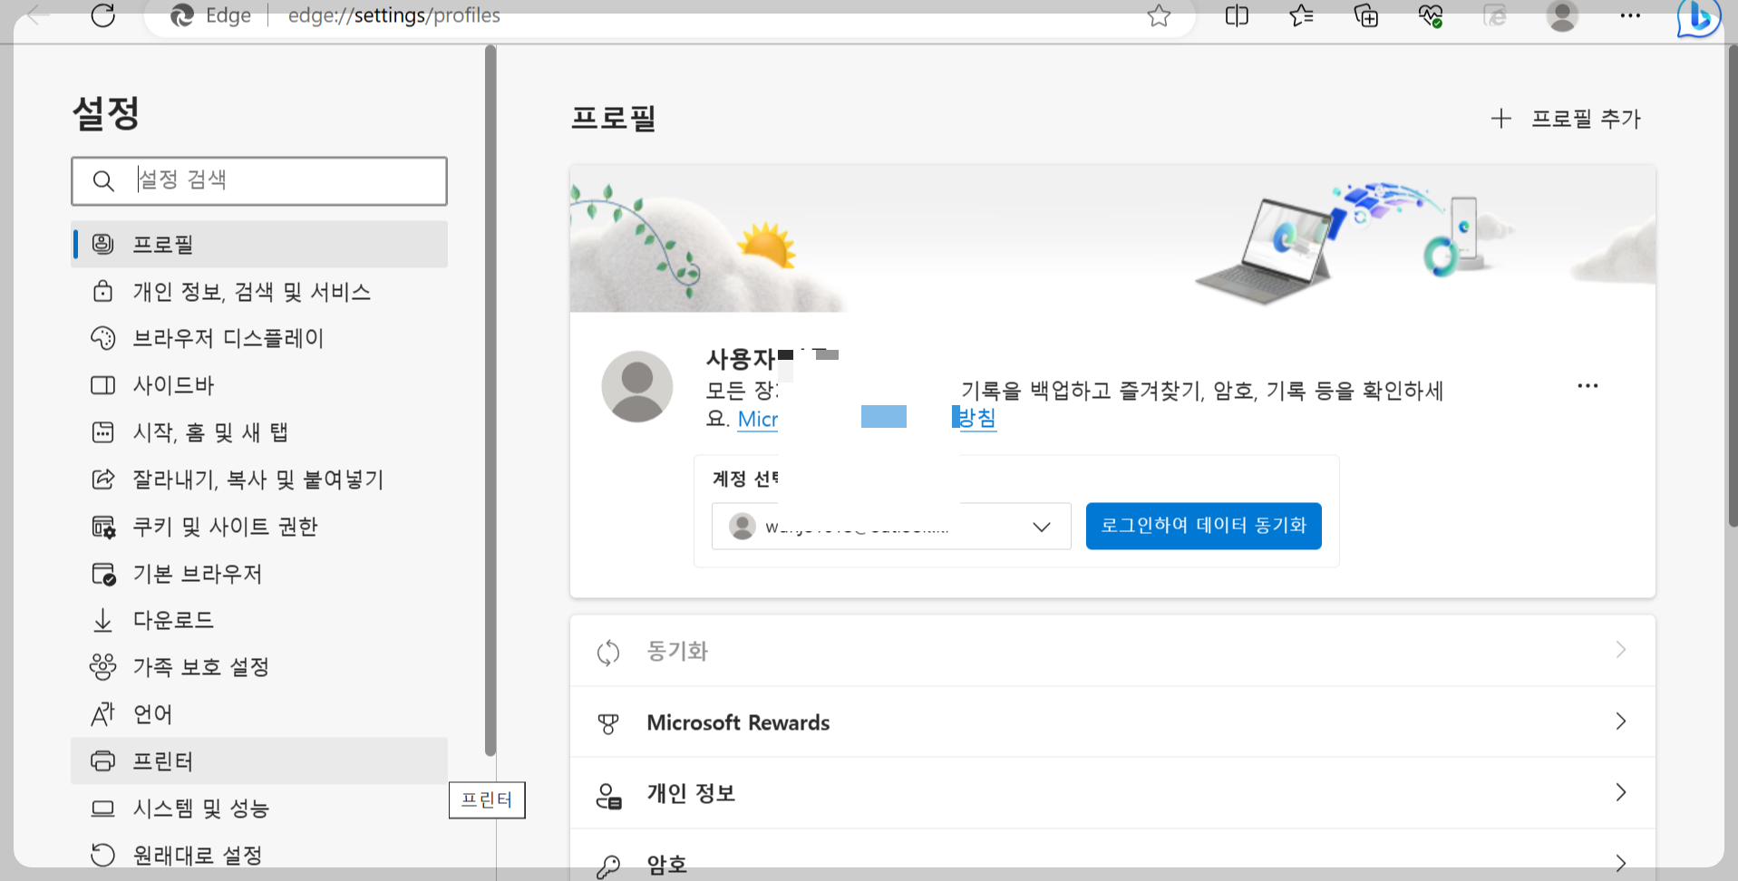Add page to Collections icon
This screenshot has width=1738, height=881.
(1364, 15)
